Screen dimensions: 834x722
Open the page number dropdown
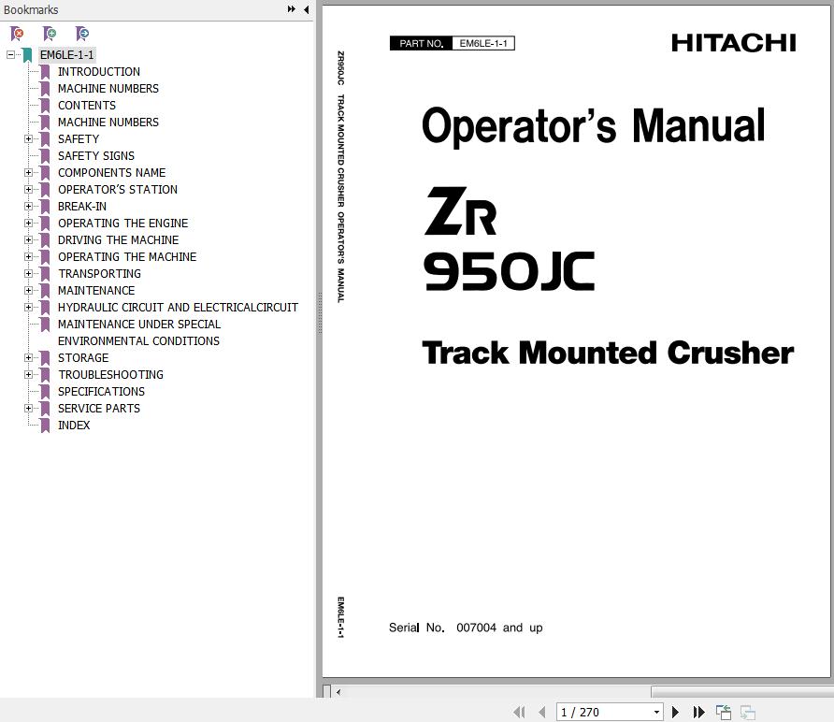click(657, 712)
